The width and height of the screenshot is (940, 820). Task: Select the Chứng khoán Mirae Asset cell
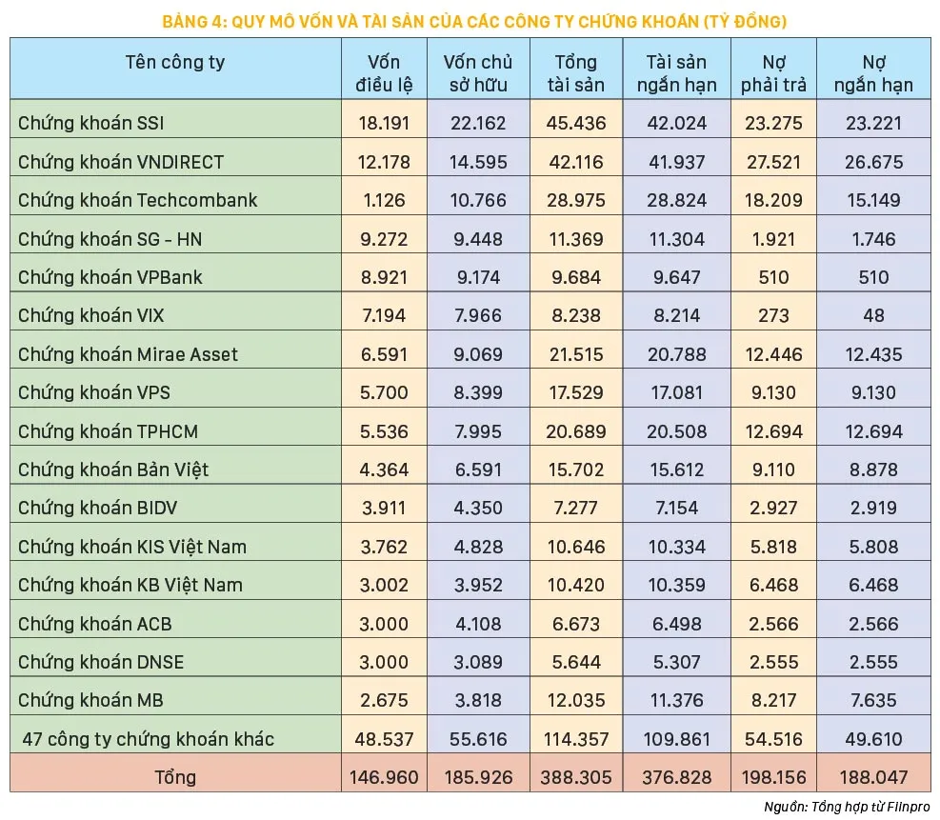[128, 354]
